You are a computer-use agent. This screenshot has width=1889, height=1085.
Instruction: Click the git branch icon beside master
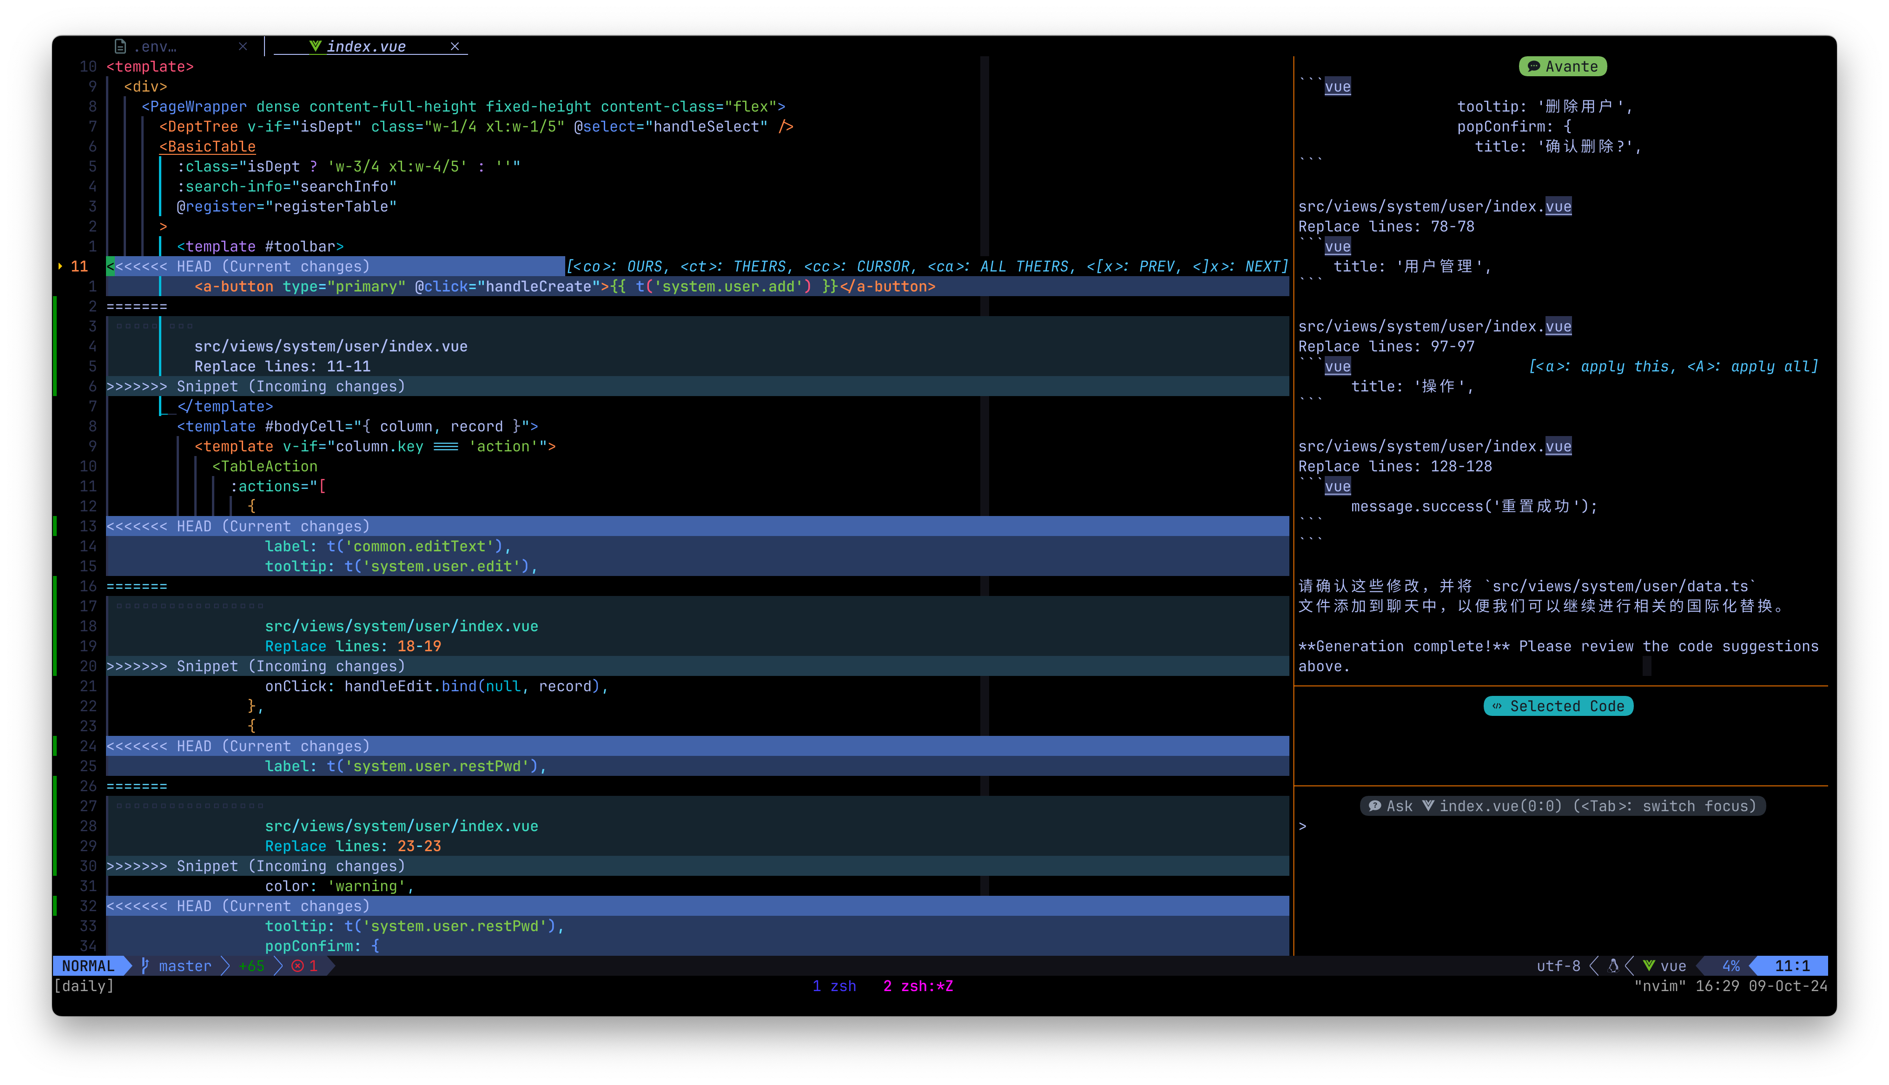pos(146,966)
